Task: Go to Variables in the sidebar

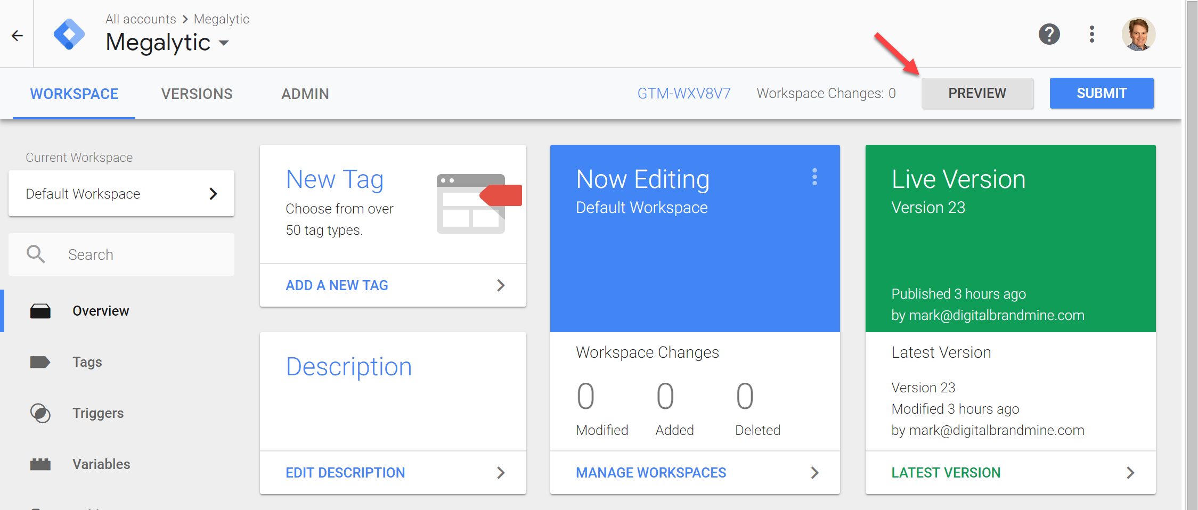Action: click(101, 464)
